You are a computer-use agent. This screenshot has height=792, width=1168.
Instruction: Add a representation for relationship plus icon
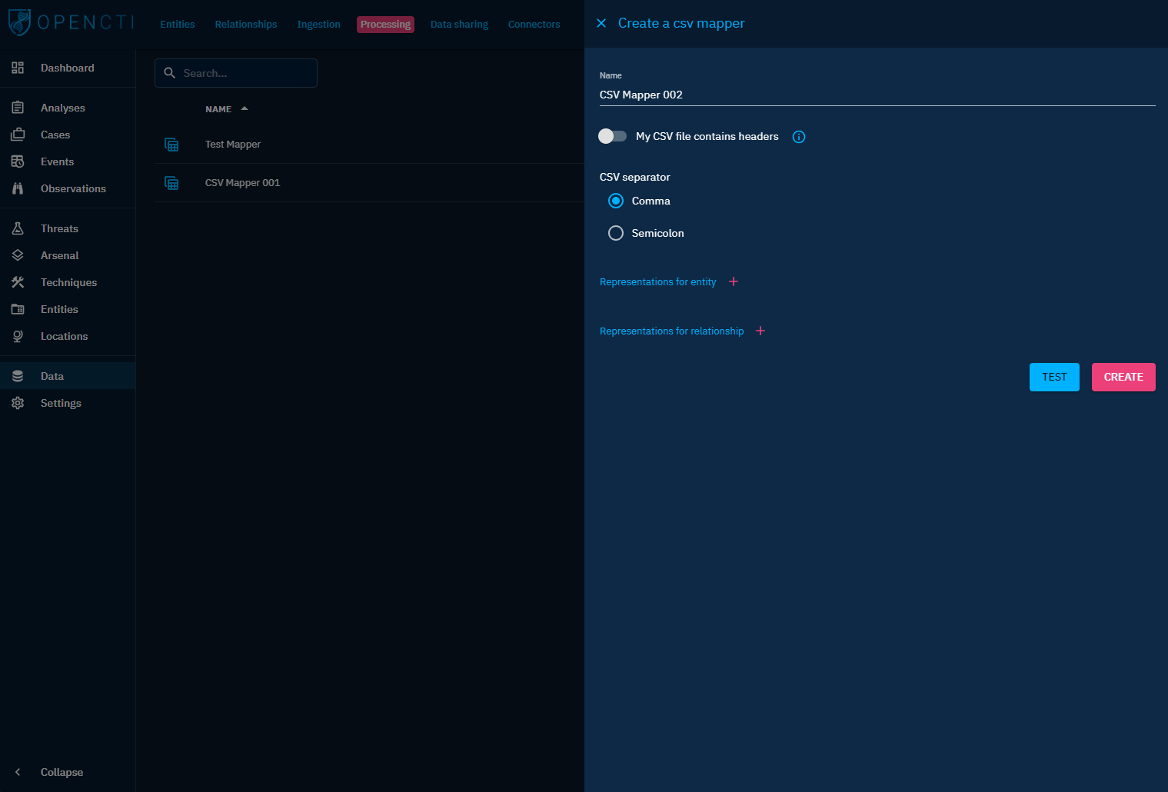tap(760, 331)
